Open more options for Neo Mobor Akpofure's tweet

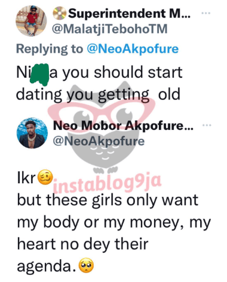pyautogui.click(x=207, y=125)
